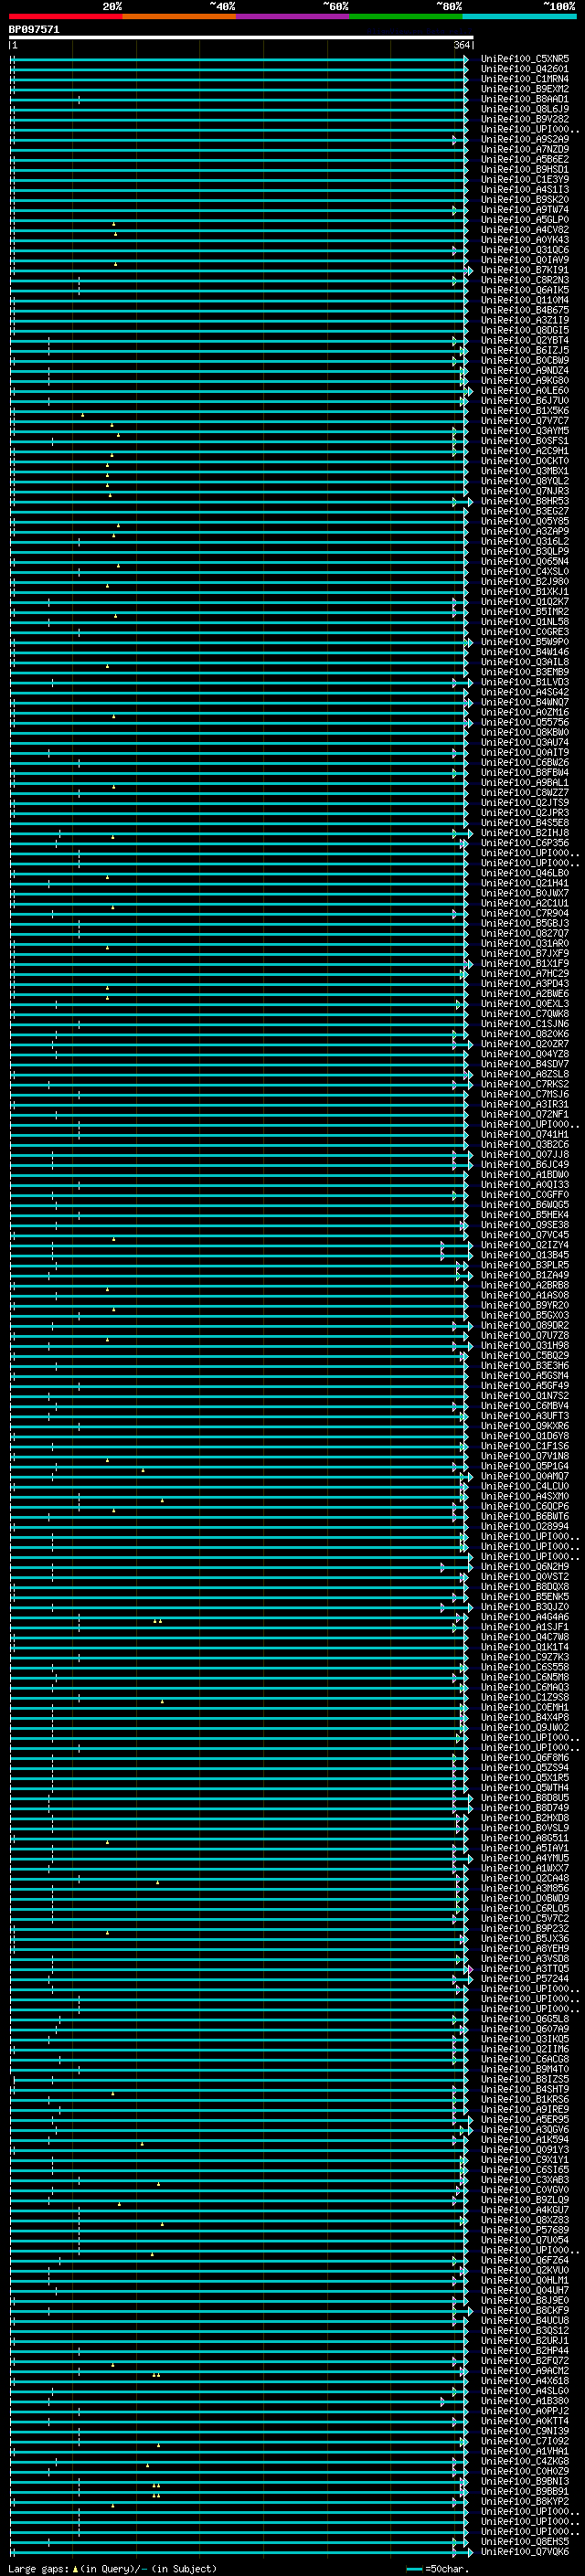585x2576 pixels.
Task: Select the UniRef100_A4CV82 label
Action: click(x=525, y=229)
